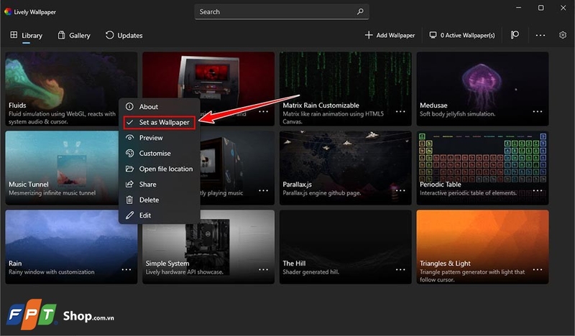Select the Periodic Table wallpaper

(x=482, y=168)
